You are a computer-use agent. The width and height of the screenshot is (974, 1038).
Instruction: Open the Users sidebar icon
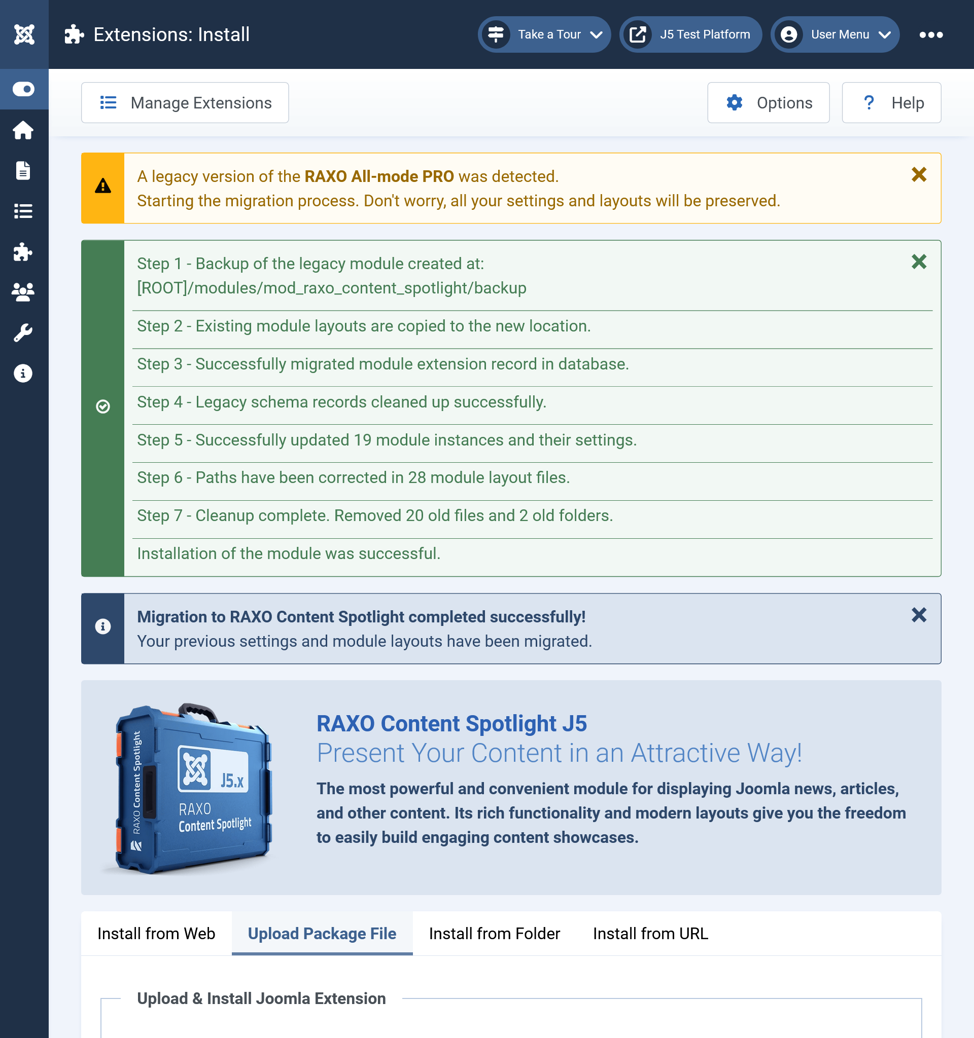point(23,292)
